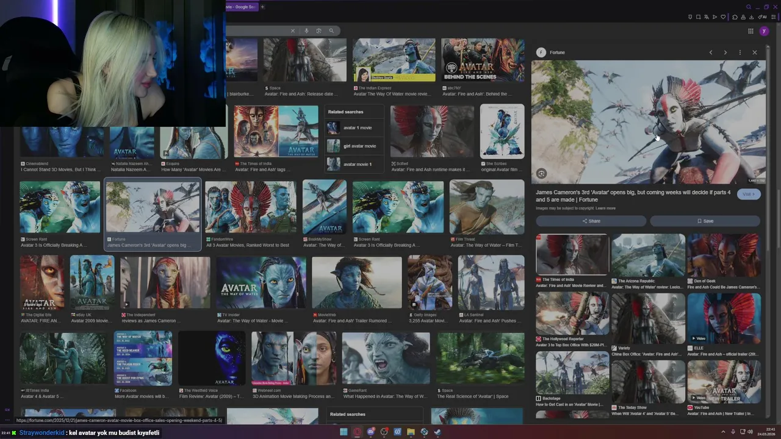Share the previewed image
The height and width of the screenshot is (439, 781).
pos(591,221)
